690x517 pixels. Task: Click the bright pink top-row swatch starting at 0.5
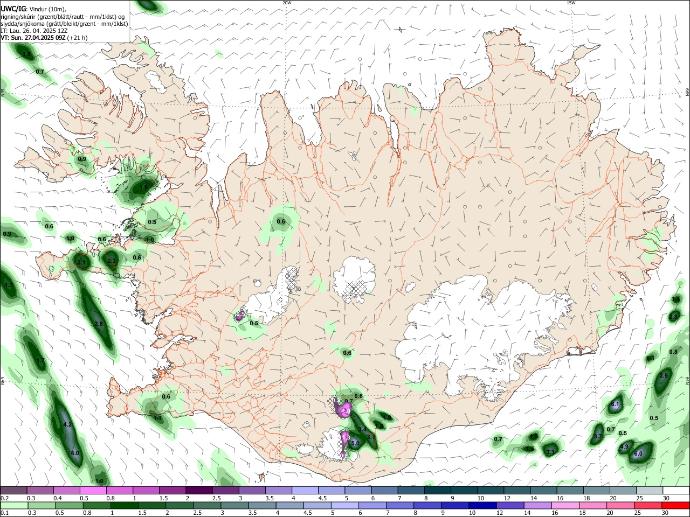click(93, 491)
